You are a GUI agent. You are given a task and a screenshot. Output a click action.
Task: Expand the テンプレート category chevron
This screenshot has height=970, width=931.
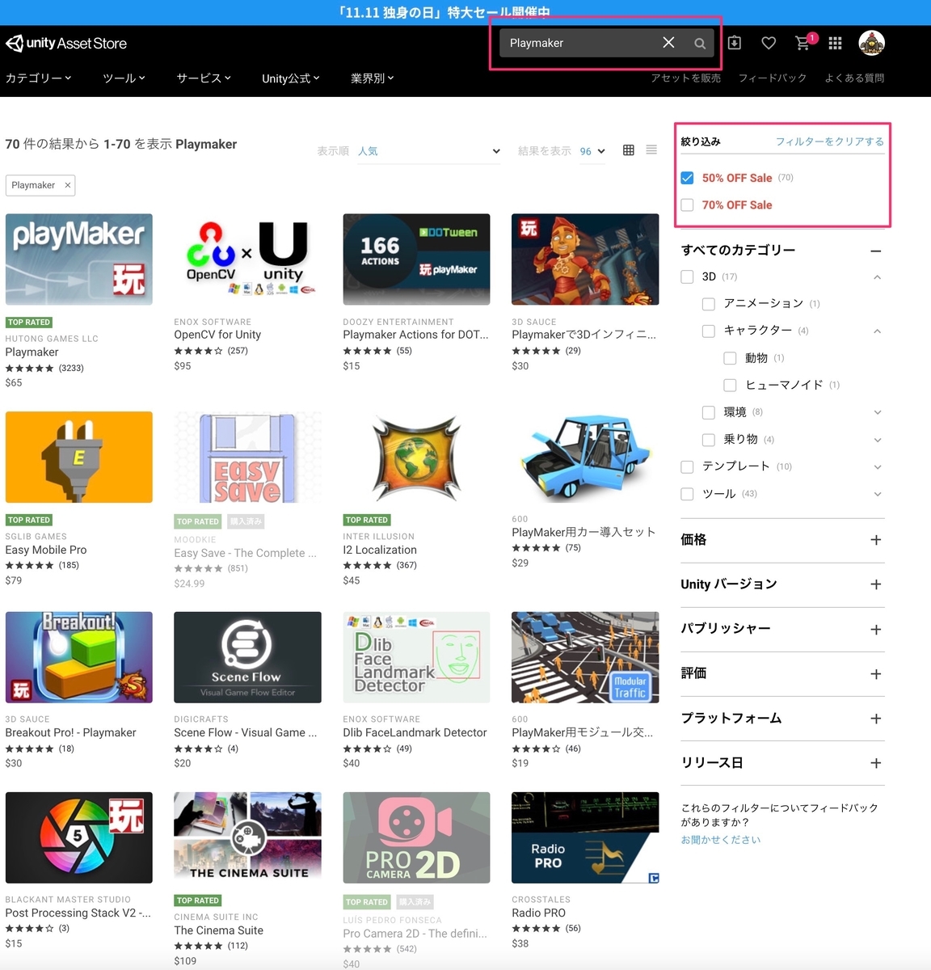click(x=878, y=467)
